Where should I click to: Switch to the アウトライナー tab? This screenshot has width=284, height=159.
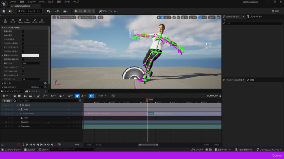click(255, 17)
